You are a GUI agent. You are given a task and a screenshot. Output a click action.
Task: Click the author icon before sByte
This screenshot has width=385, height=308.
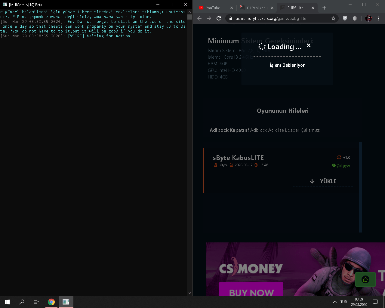pos(216,165)
